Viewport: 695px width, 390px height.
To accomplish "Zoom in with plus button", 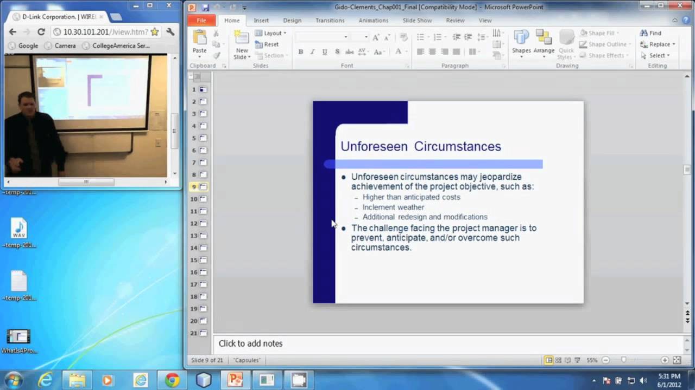I will [665, 360].
